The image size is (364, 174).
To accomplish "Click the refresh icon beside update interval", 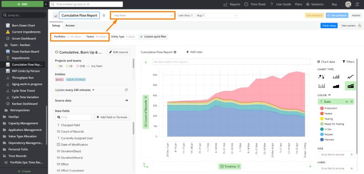I will tap(126, 90).
